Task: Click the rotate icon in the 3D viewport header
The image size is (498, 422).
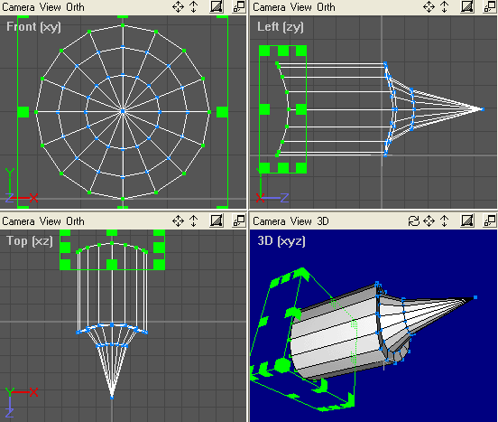Action: (x=413, y=220)
